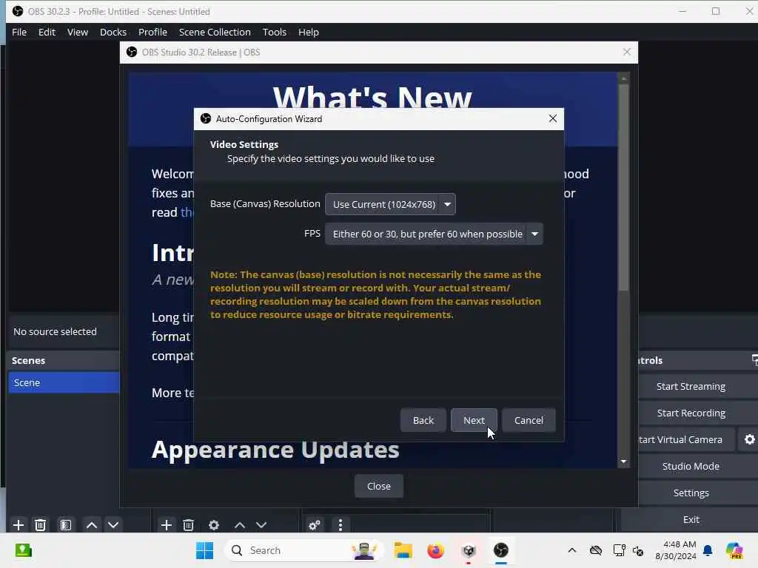758x568 pixels.
Task: Open the FPS preference dropdown
Action: click(x=434, y=234)
